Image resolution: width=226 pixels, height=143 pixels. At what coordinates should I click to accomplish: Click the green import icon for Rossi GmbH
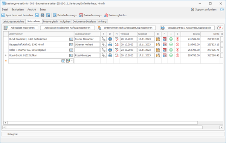tap(171, 55)
